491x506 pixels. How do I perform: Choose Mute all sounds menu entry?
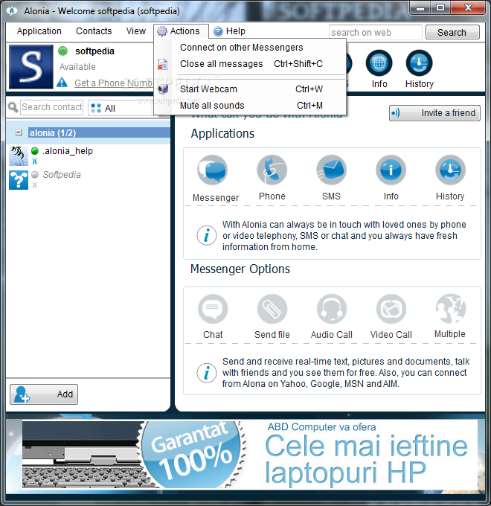click(x=250, y=106)
